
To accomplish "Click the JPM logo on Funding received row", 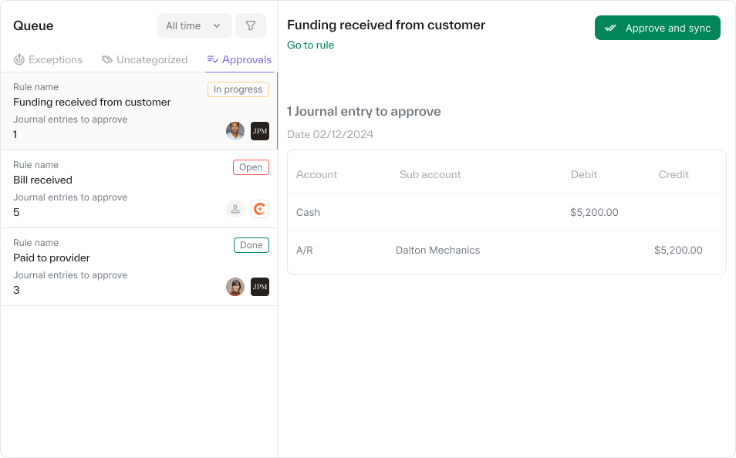I will [260, 131].
